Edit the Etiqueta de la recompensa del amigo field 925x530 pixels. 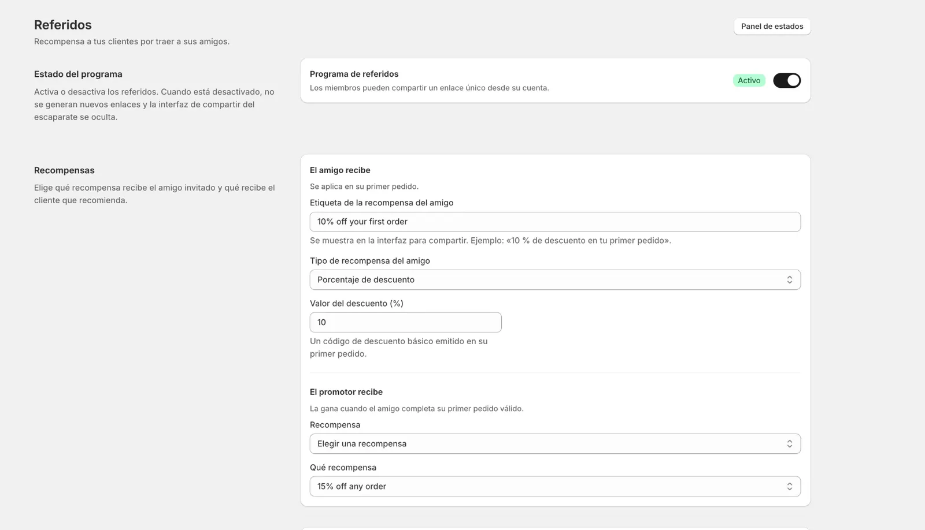pyautogui.click(x=555, y=222)
